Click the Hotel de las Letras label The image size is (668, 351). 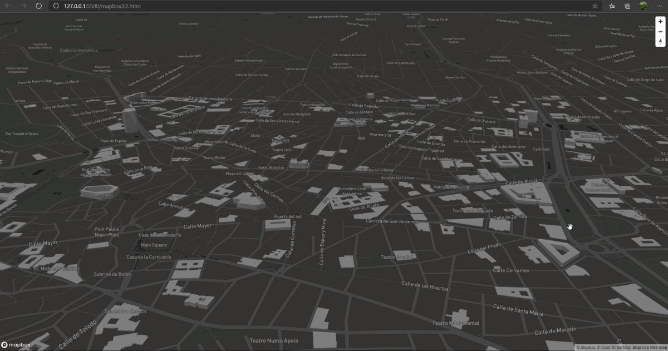397,177
